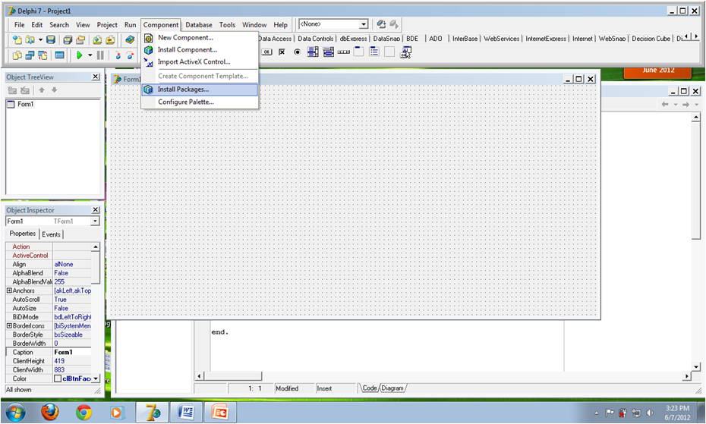Click the code editor back arrow dropdown
Viewport: 706px width, 424px height.
(676, 105)
